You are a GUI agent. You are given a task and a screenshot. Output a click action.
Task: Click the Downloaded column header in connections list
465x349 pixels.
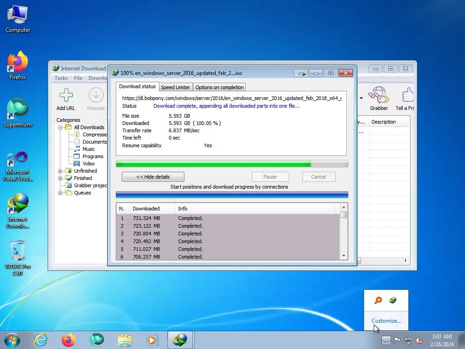(153, 209)
